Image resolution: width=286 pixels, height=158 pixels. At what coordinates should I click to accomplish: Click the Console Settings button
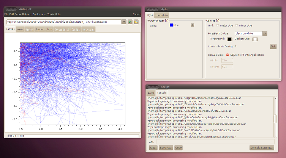click(x=262, y=148)
